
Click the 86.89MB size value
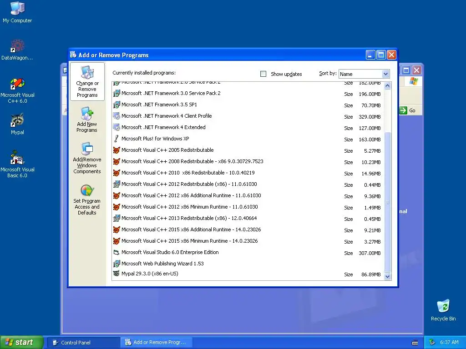(371, 274)
